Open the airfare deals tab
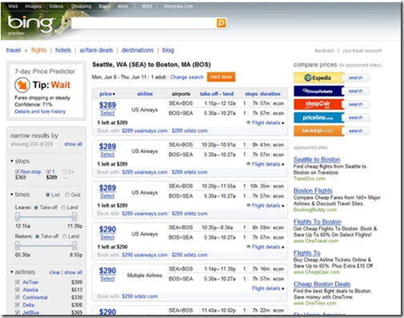Screen dimensions: 404x318 pos(96,50)
